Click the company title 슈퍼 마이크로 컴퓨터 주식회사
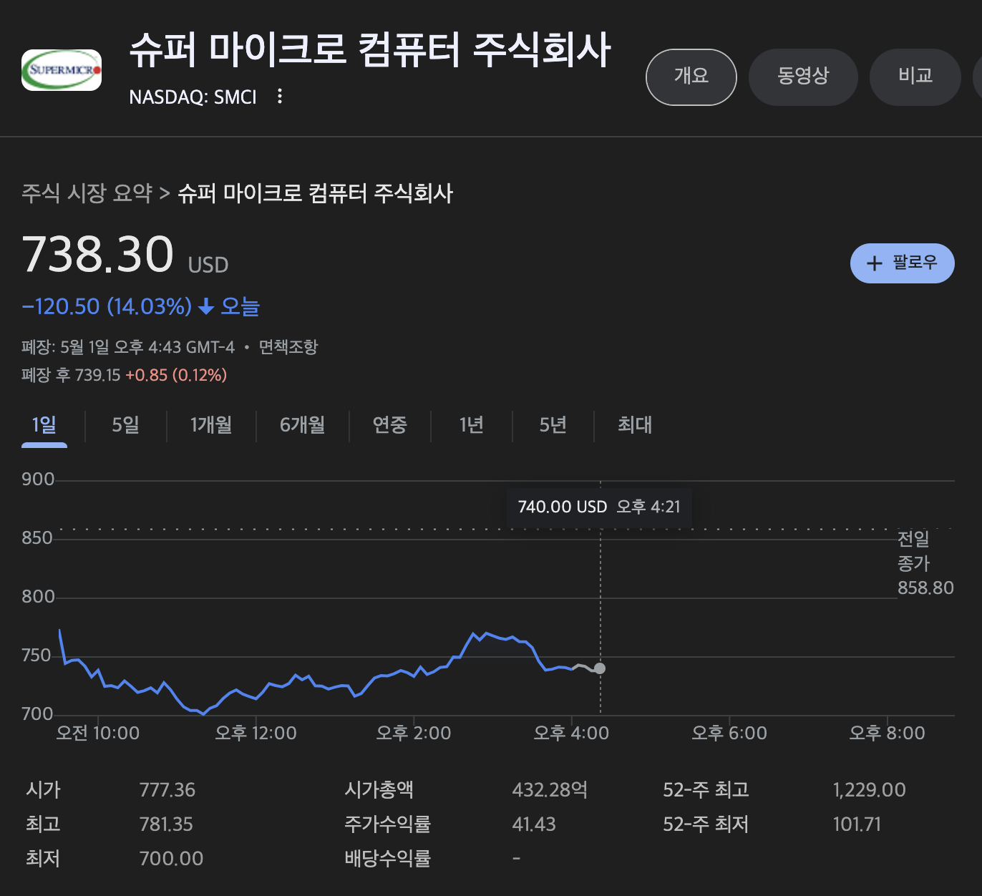The height and width of the screenshot is (896, 982). tap(369, 50)
